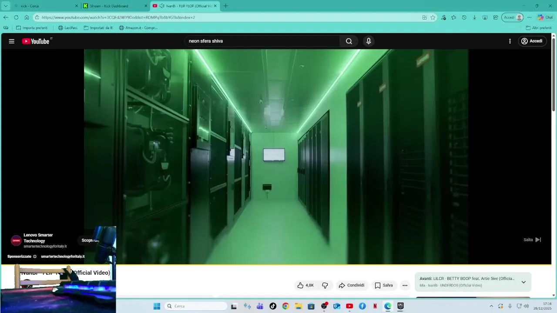This screenshot has height=313, width=557.
Task: Expand the Avanti up-next mix panel chevron
Action: pos(523,282)
